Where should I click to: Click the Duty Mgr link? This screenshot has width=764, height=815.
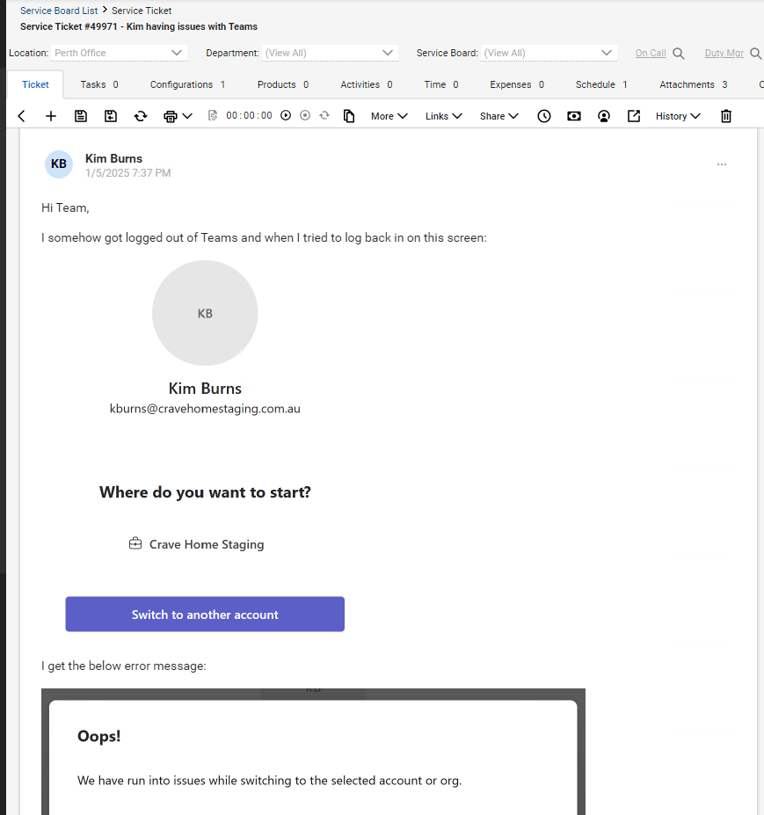(x=724, y=53)
